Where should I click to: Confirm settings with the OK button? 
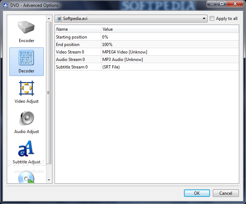point(197,193)
